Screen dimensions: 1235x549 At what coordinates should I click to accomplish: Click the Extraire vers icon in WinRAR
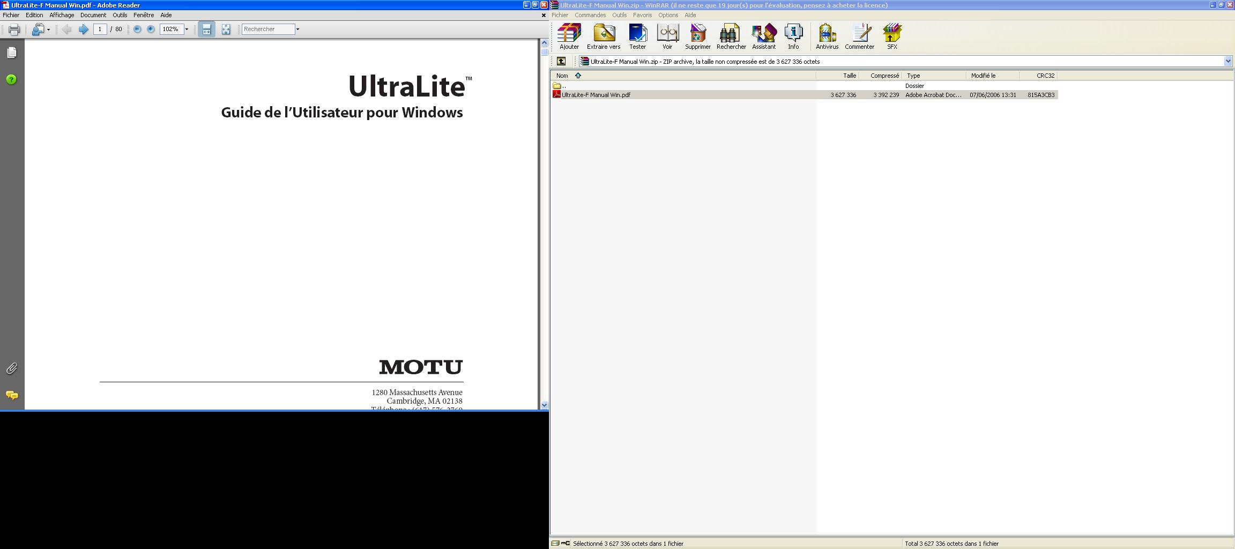(x=604, y=36)
